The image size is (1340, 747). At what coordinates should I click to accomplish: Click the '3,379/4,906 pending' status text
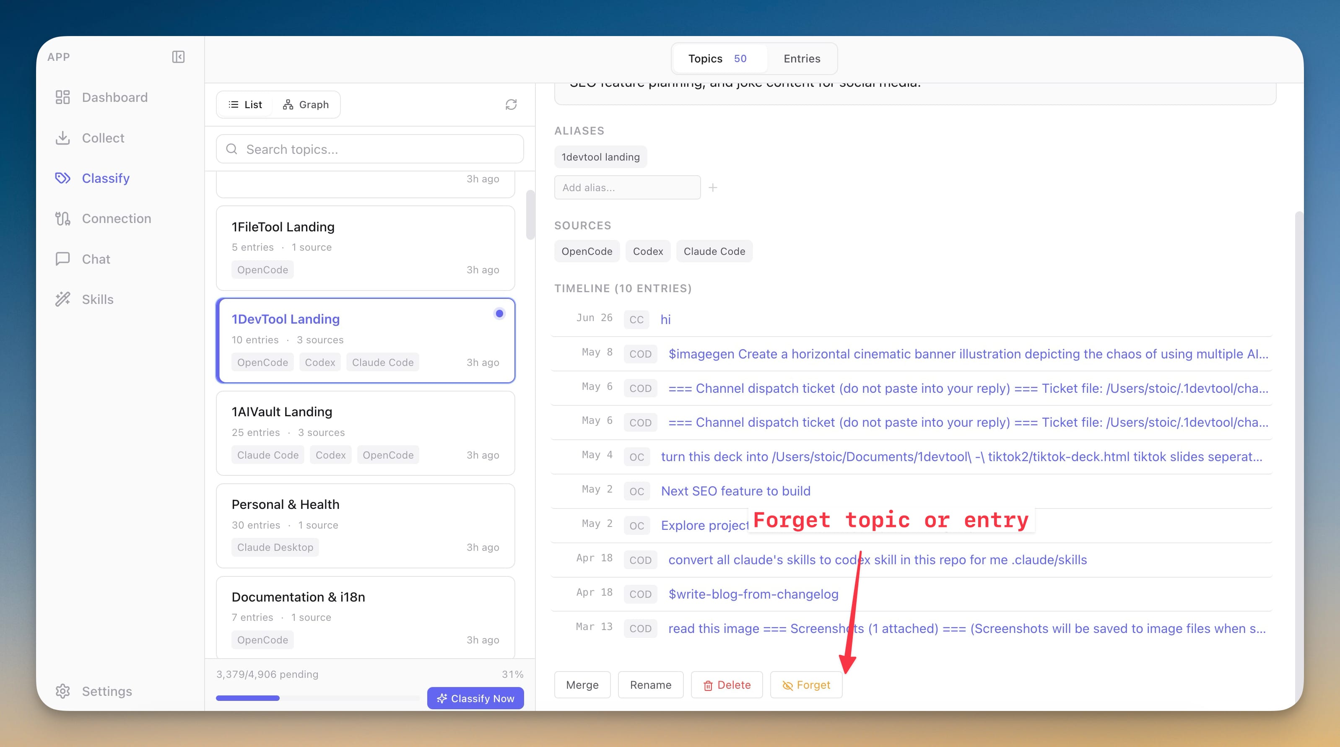point(267,674)
